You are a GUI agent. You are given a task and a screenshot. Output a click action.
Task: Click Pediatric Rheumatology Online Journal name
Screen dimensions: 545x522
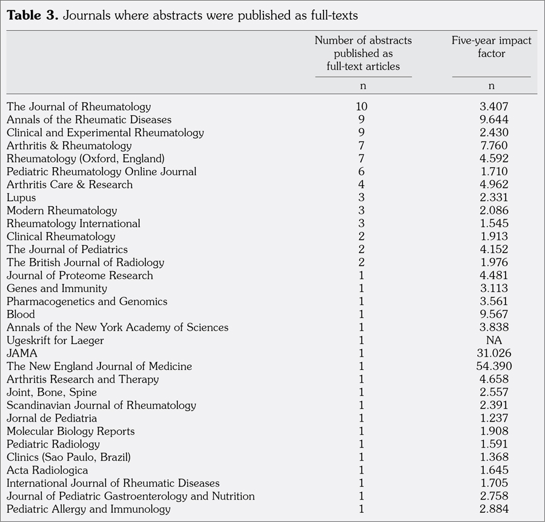102,171
